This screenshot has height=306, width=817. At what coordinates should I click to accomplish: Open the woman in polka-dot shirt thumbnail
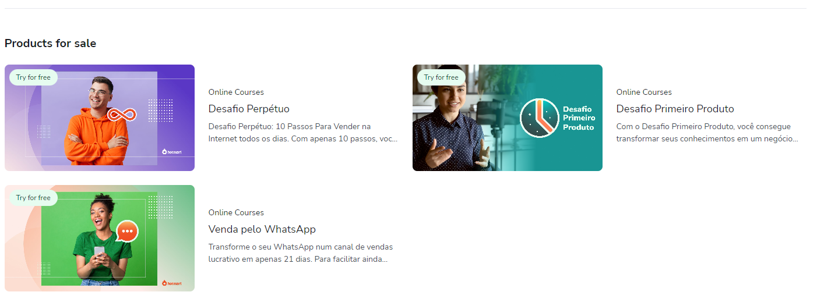click(508, 118)
